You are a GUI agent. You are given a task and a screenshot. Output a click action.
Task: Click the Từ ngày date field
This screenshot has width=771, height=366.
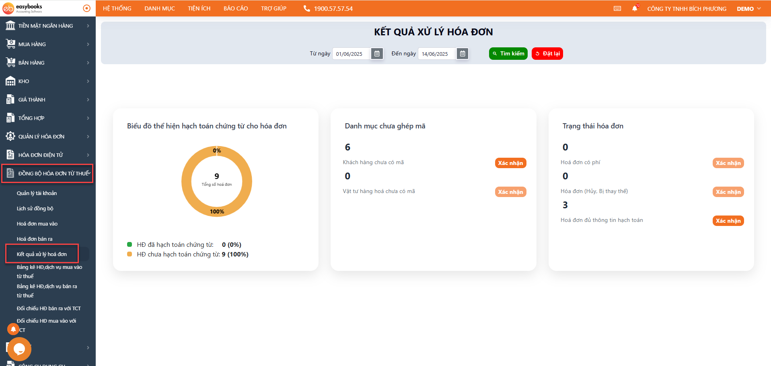[352, 54]
